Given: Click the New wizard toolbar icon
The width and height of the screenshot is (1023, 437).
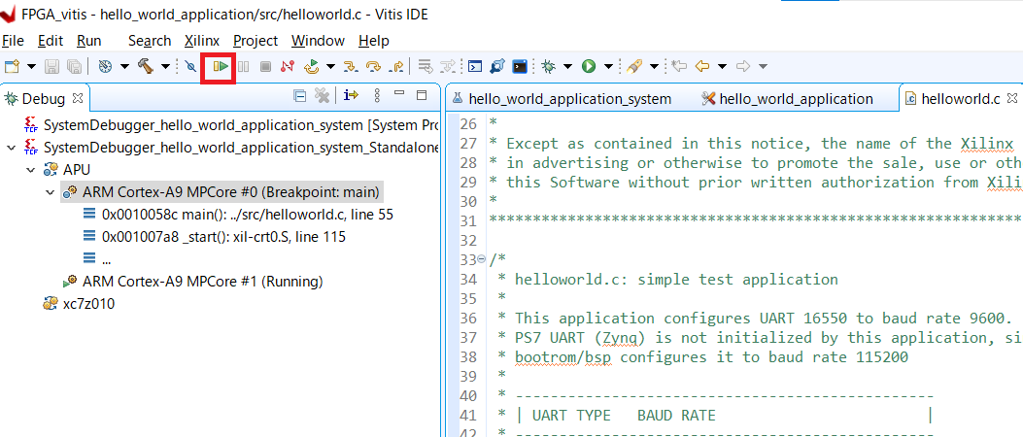Looking at the screenshot, I should click(x=12, y=66).
